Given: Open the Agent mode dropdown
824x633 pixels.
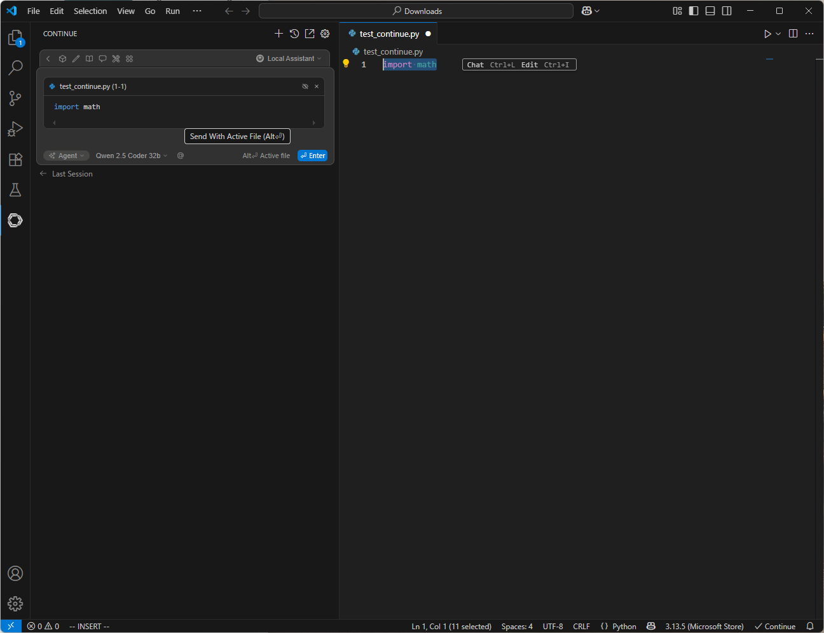Looking at the screenshot, I should tap(67, 156).
